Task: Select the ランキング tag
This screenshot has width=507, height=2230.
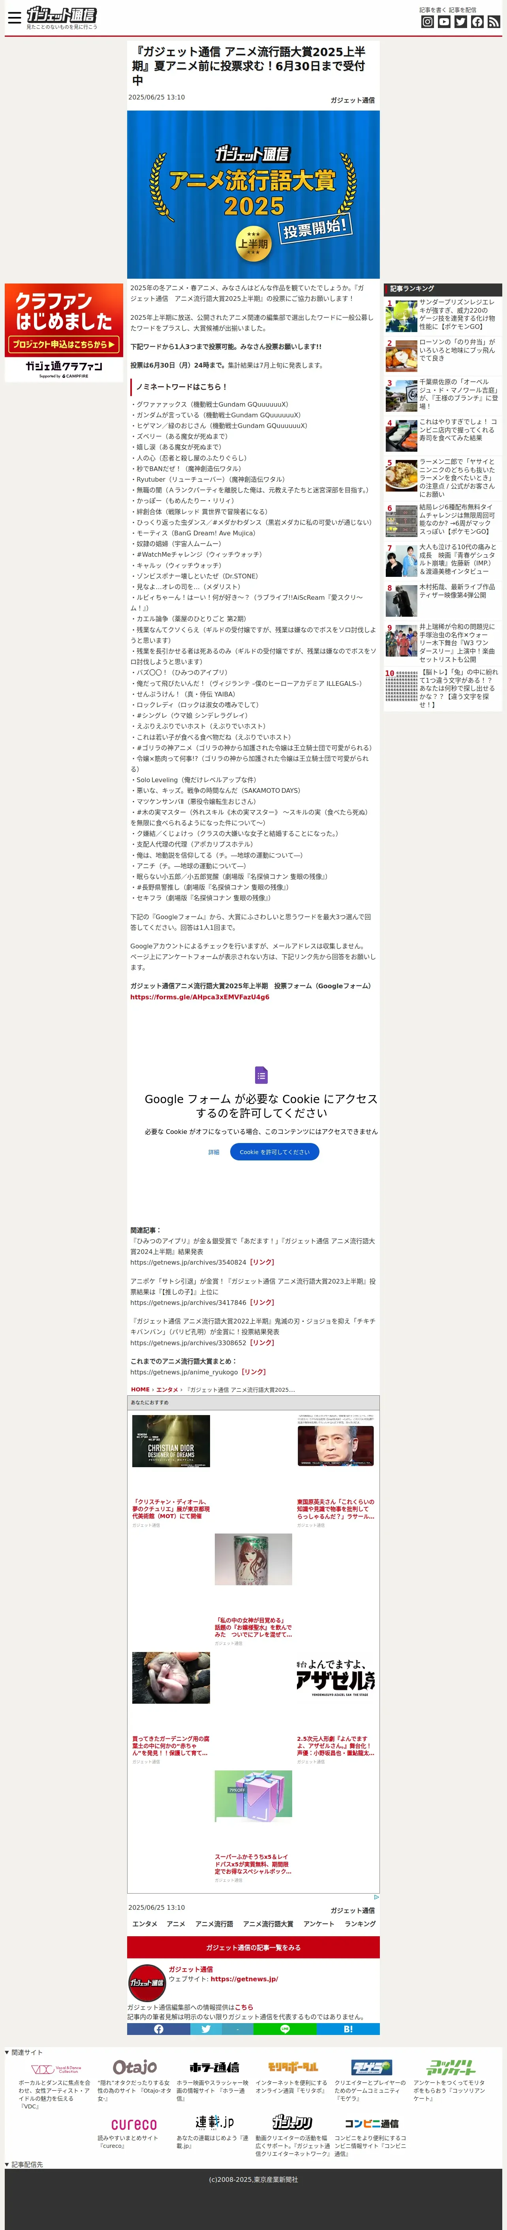Action: (360, 1924)
